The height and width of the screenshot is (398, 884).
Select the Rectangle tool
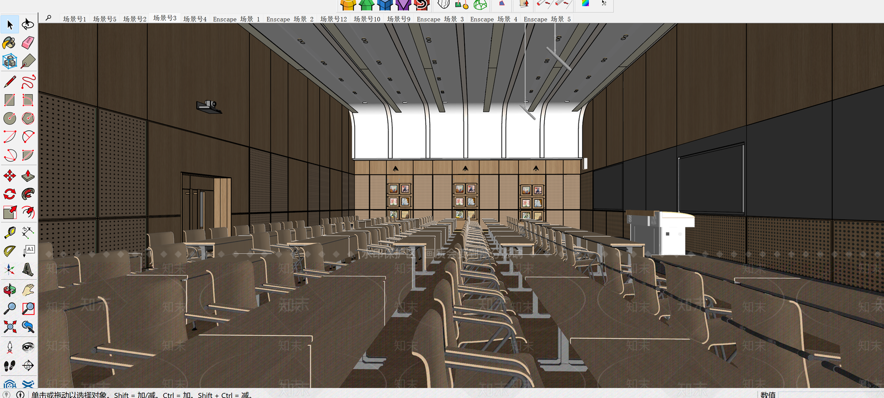9,100
